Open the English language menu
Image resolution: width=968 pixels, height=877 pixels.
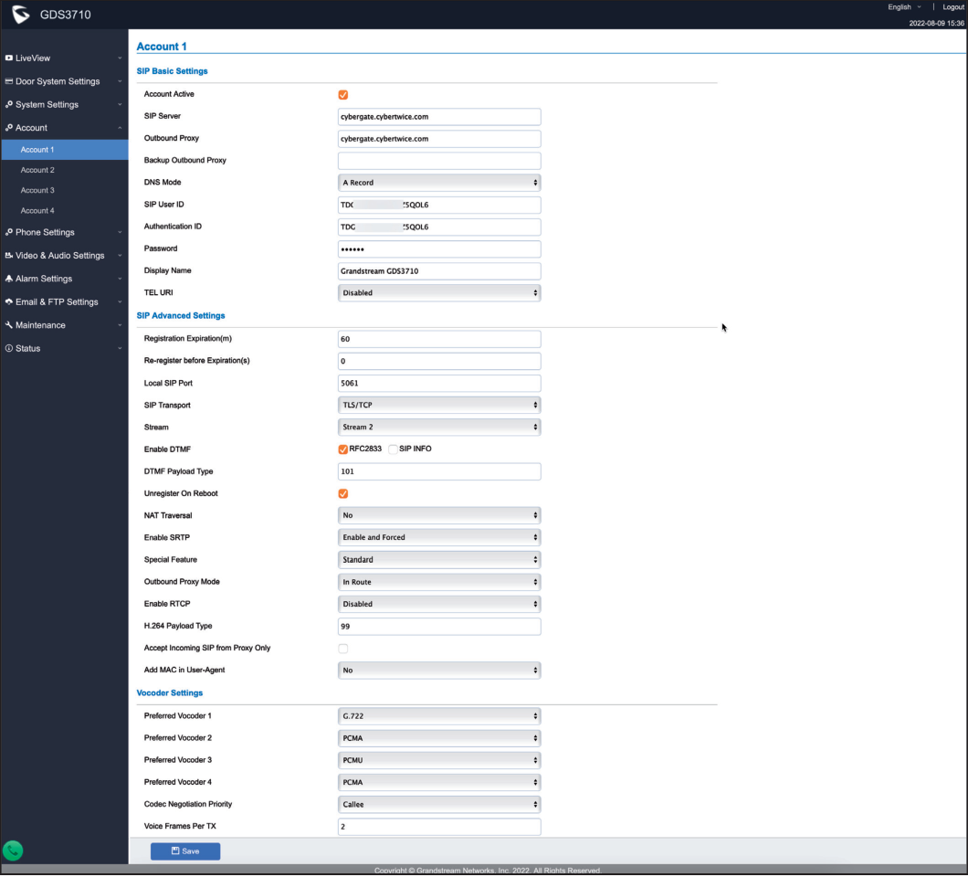click(x=900, y=6)
